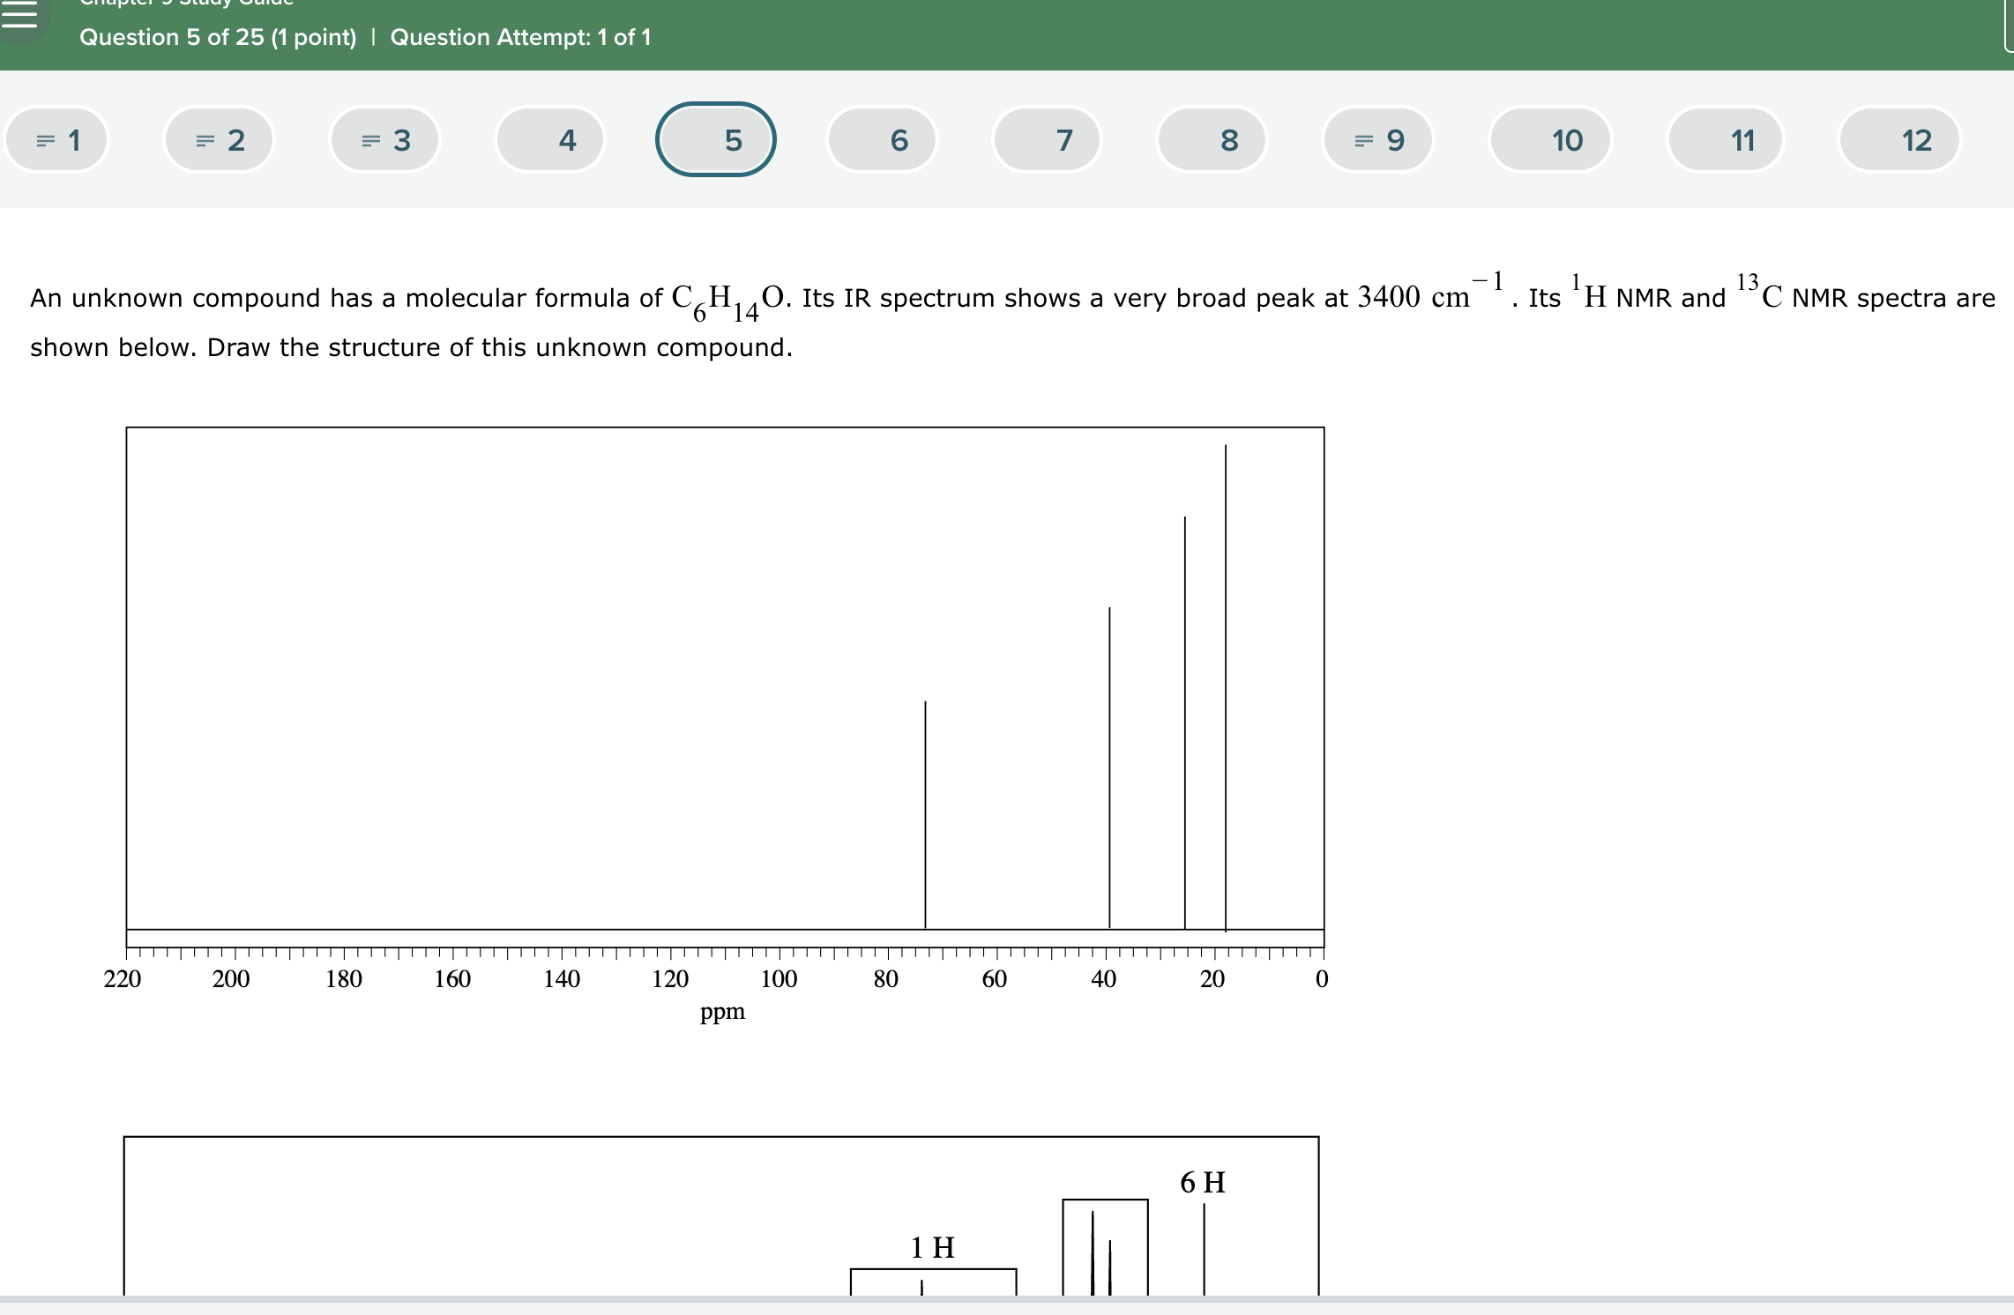2014x1315 pixels.
Task: Go to question 11
Action: tap(1726, 140)
